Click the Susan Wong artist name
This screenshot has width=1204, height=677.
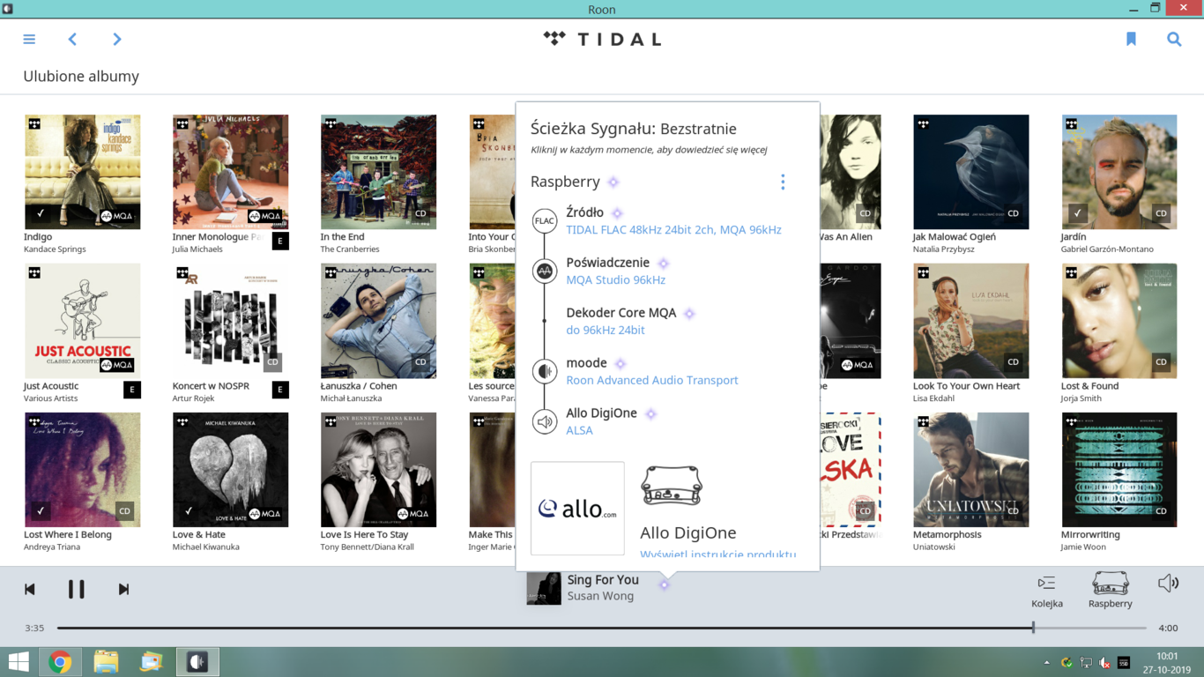tap(600, 596)
